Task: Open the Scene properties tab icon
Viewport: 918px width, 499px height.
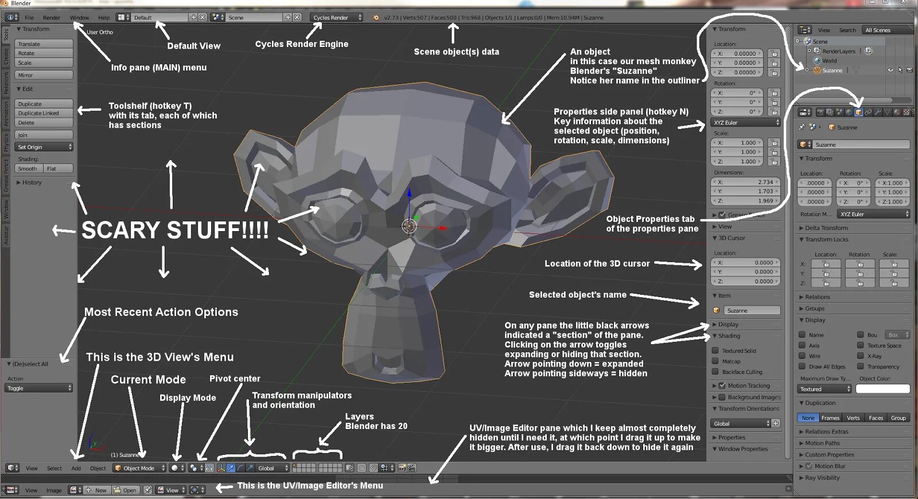Action: [839, 112]
